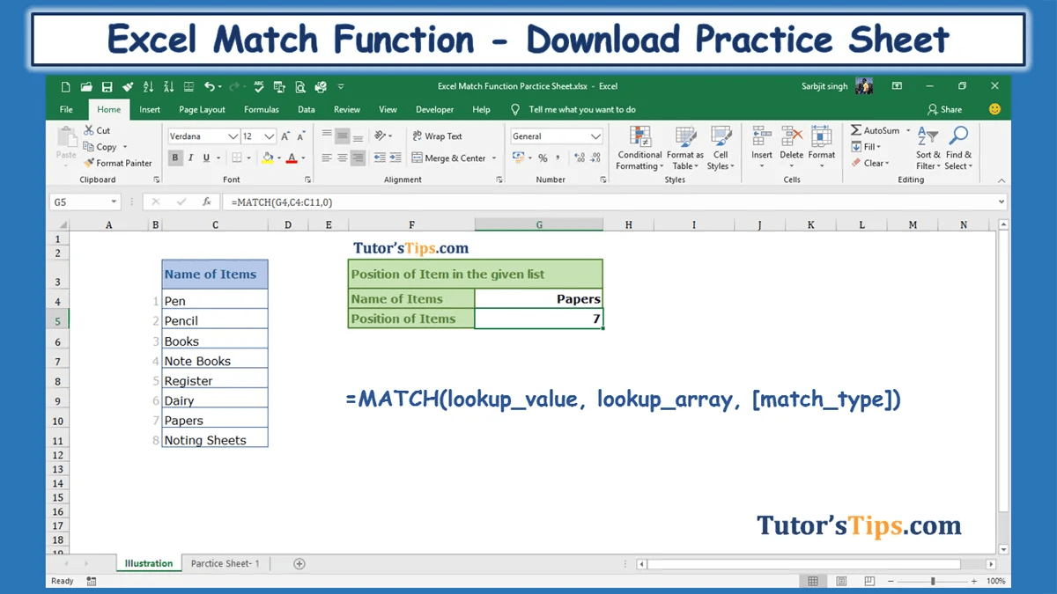Toggle Bold formatting
The height and width of the screenshot is (594, 1057).
pyautogui.click(x=174, y=158)
